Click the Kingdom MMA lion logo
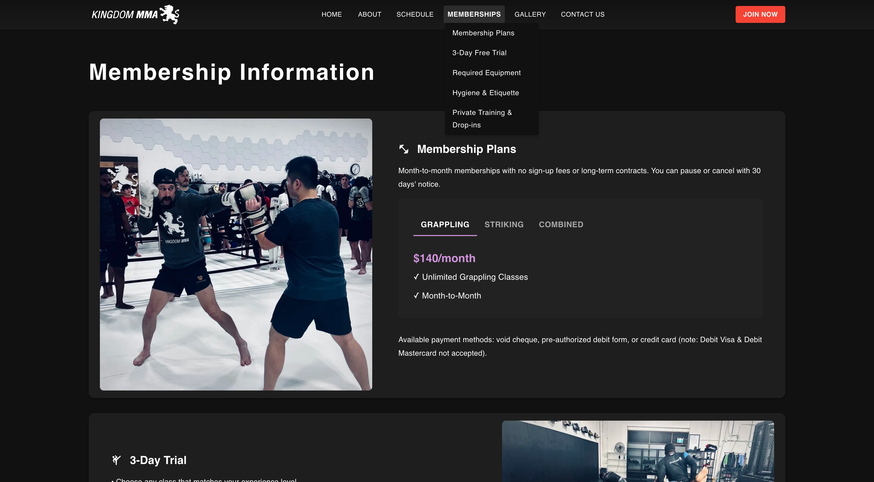The width and height of the screenshot is (874, 482). [x=169, y=14]
